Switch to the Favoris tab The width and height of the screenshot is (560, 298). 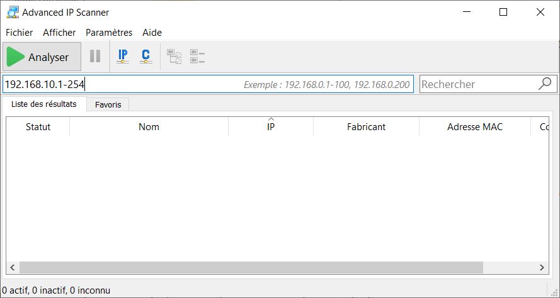click(108, 105)
